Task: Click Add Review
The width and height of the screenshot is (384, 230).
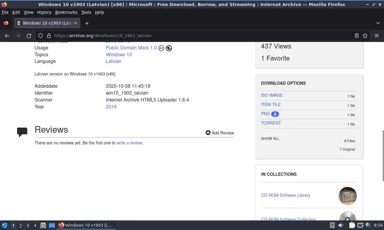Action: (220, 133)
